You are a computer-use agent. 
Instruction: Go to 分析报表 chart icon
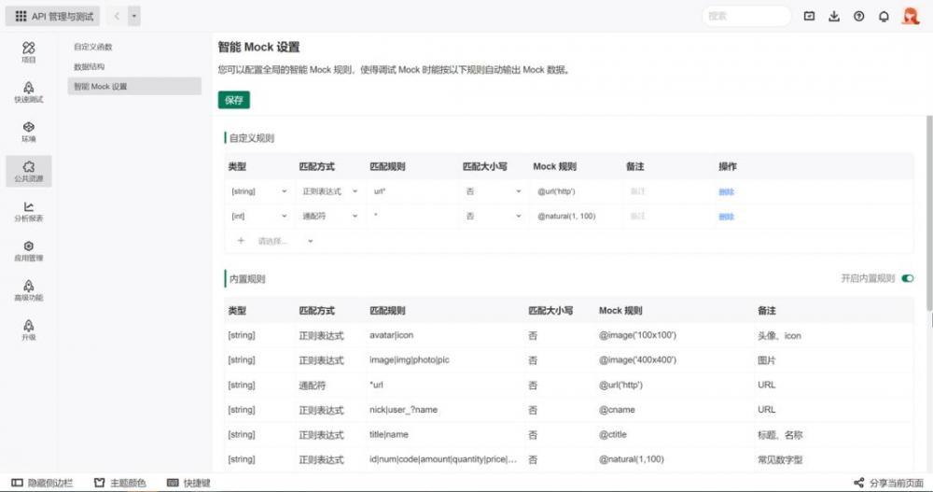(29, 211)
